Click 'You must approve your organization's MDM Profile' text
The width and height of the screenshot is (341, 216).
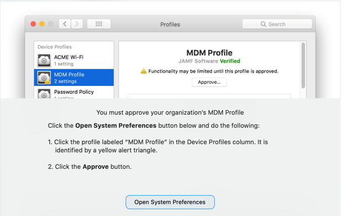coord(170,112)
